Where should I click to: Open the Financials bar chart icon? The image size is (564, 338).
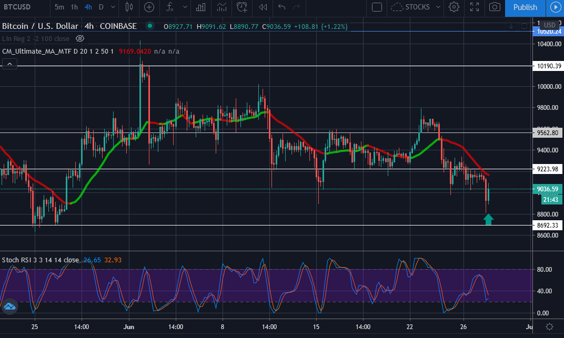(200, 7)
